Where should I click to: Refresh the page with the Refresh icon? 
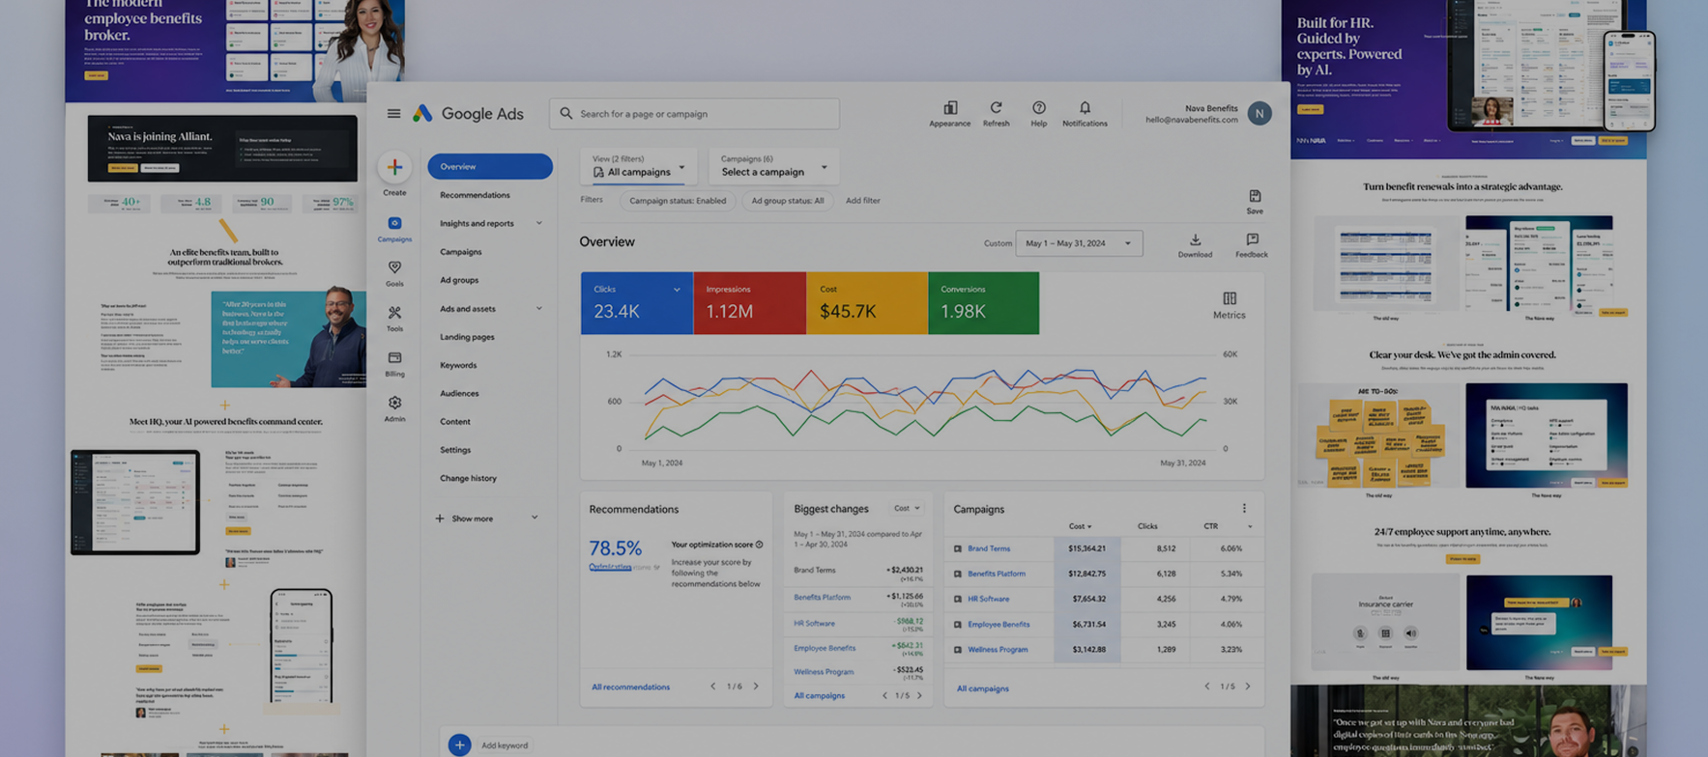[996, 108]
